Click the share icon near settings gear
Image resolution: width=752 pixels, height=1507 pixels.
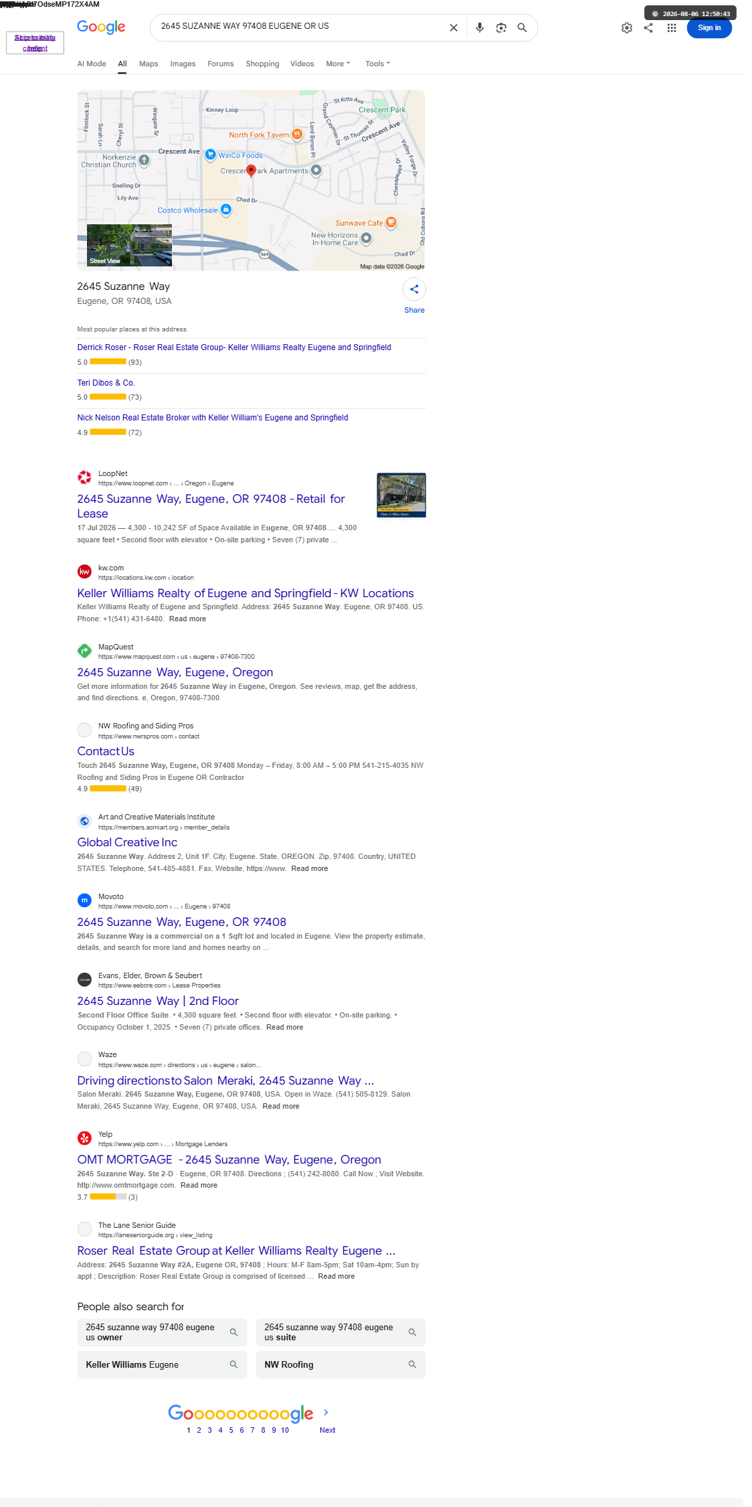tap(648, 27)
